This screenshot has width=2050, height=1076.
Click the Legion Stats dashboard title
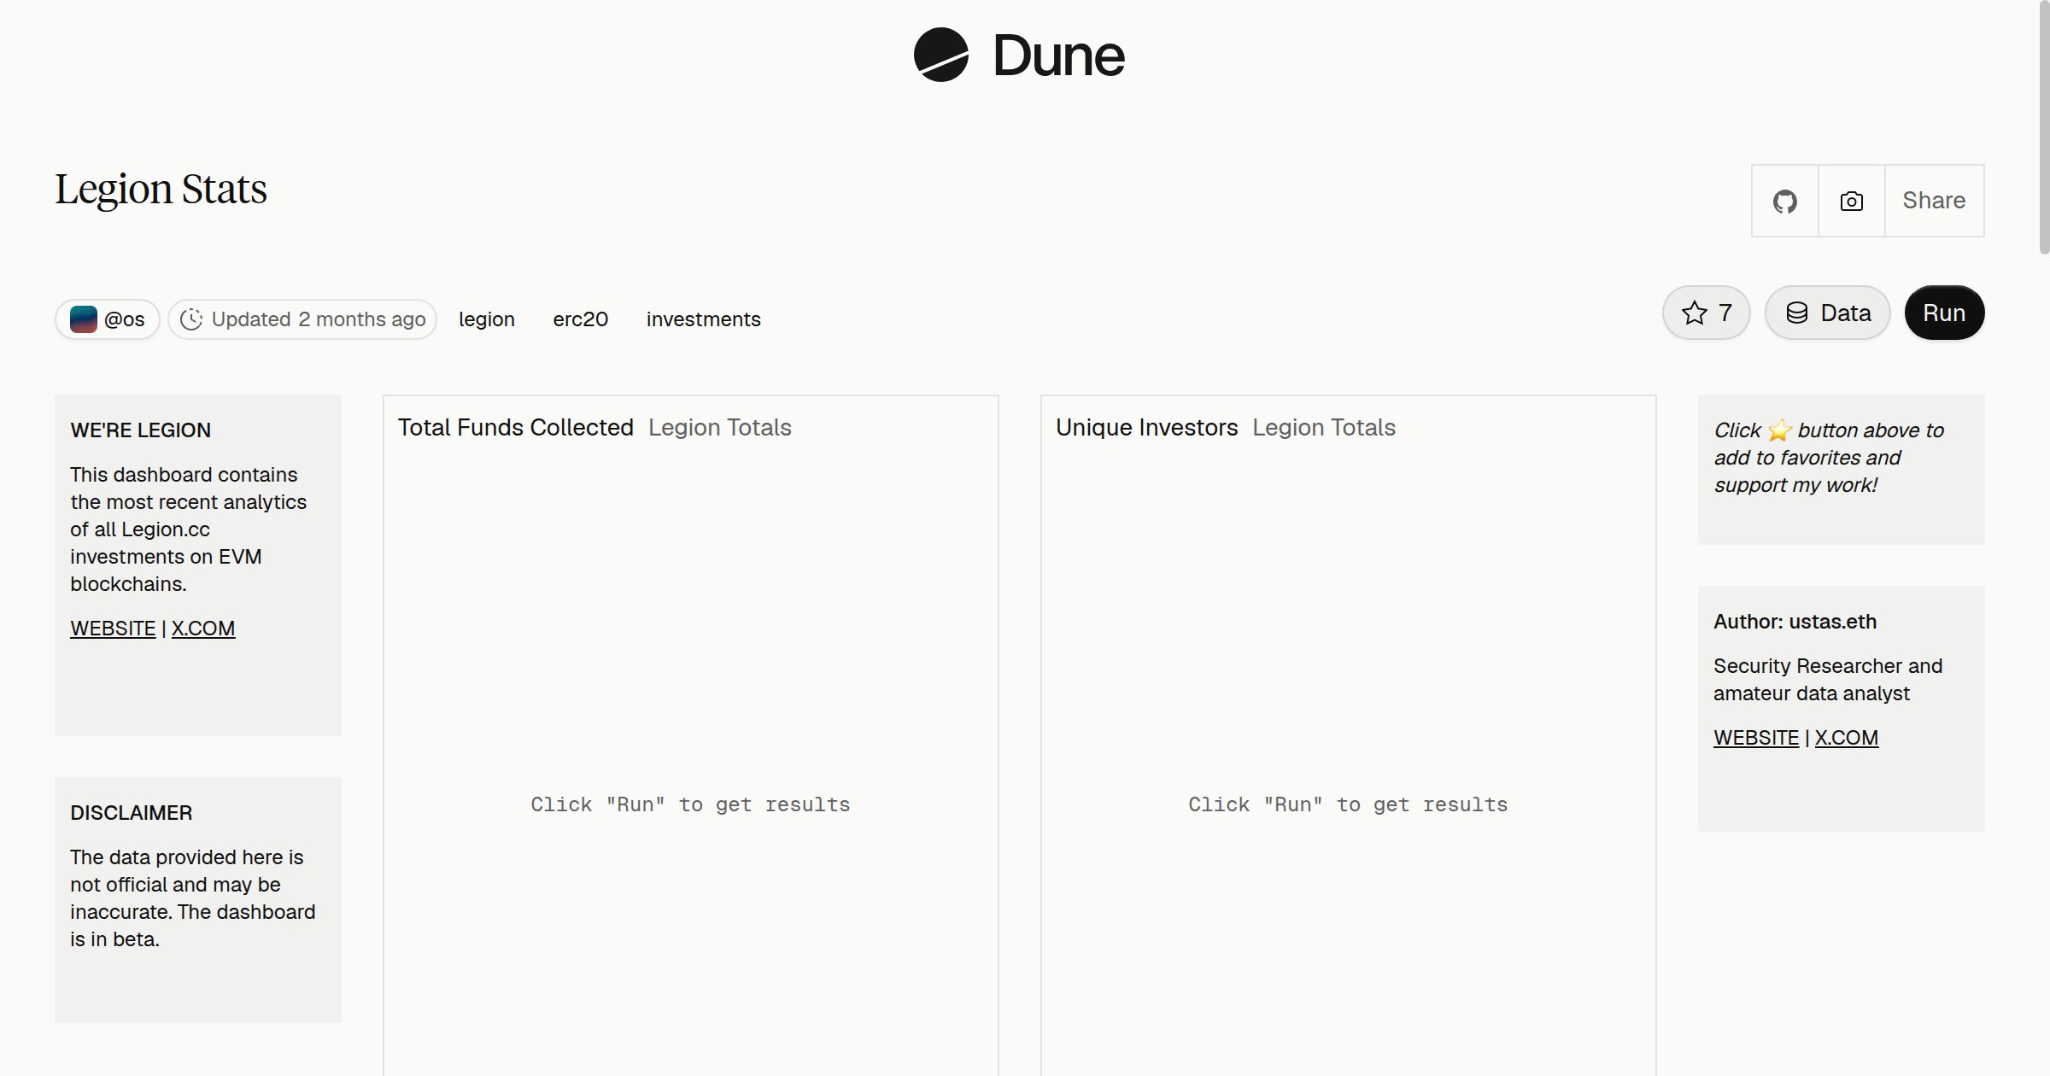pyautogui.click(x=161, y=189)
